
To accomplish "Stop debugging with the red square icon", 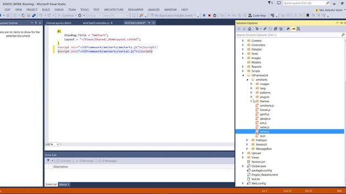I will [209, 16].
